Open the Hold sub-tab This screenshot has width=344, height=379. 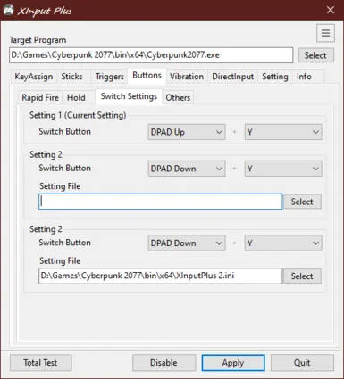point(76,97)
